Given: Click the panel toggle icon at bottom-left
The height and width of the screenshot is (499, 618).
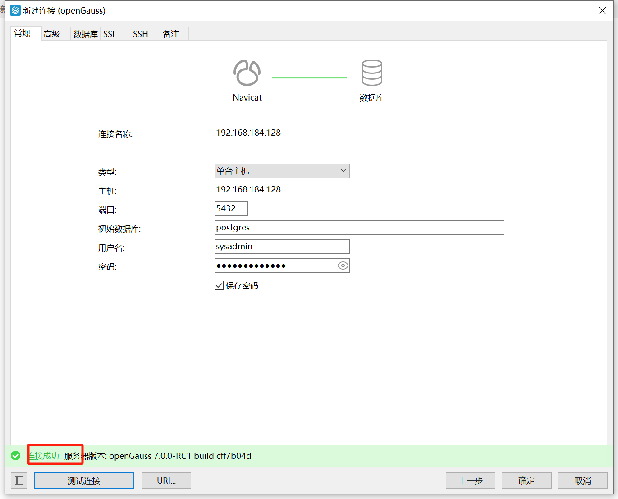Looking at the screenshot, I should coord(18,481).
